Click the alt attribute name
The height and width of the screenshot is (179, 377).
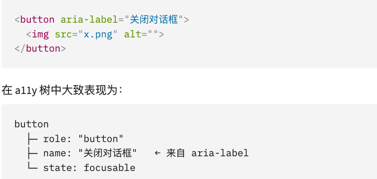tap(132, 34)
